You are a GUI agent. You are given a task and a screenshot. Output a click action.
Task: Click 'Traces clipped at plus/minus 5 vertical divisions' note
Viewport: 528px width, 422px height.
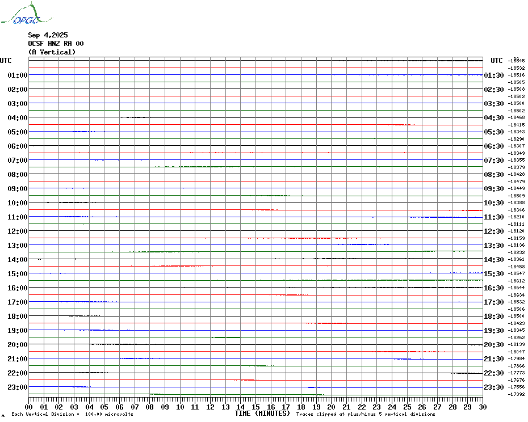(366, 414)
